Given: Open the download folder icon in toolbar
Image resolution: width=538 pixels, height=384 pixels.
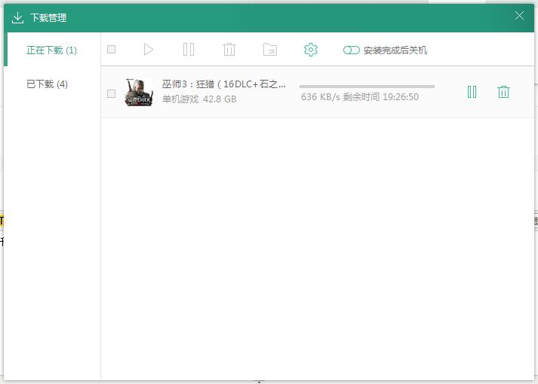Looking at the screenshot, I should coord(270,50).
